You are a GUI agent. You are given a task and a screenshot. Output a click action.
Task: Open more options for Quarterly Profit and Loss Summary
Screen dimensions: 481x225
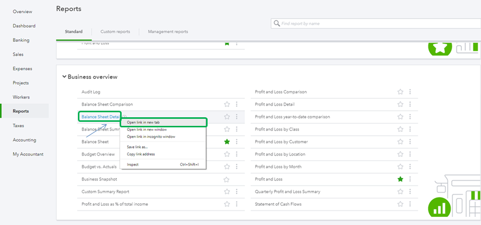click(x=410, y=191)
